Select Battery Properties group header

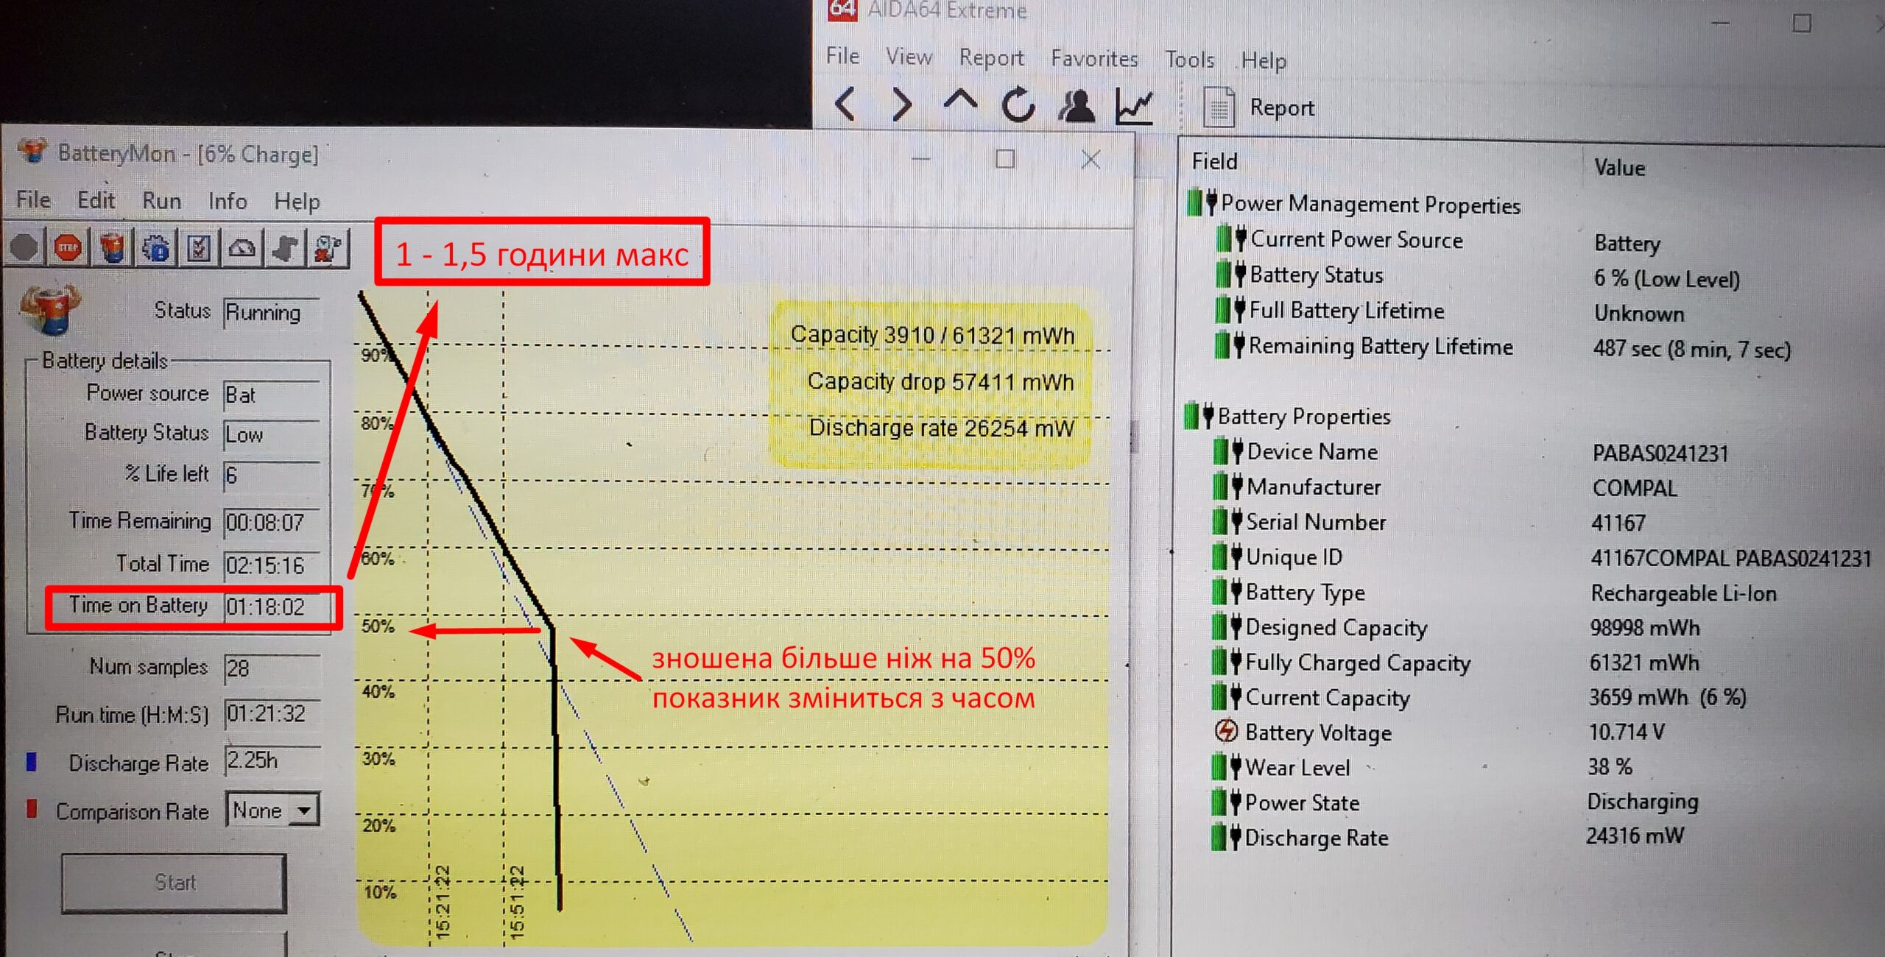pyautogui.click(x=1303, y=416)
